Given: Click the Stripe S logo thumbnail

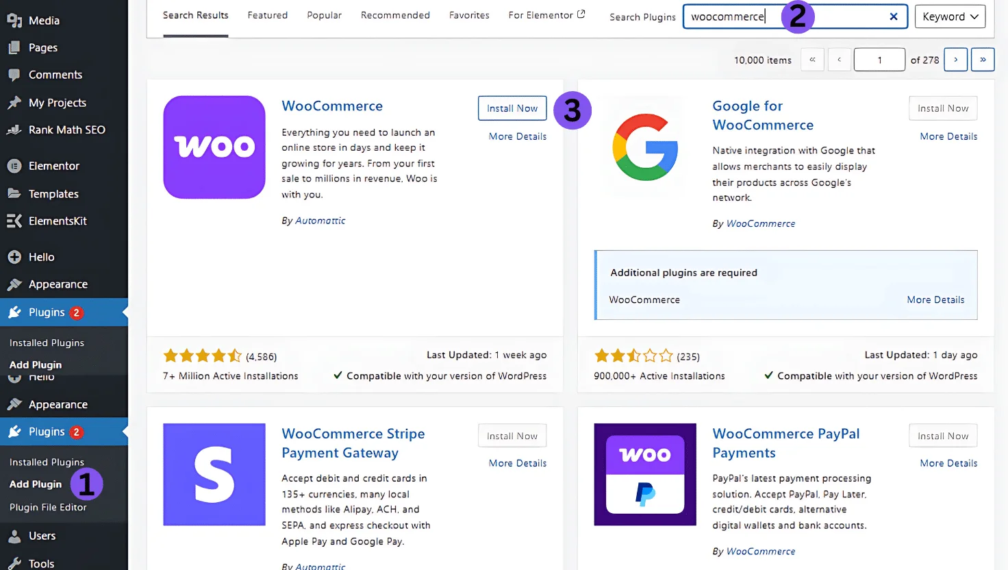Looking at the screenshot, I should click(x=214, y=475).
